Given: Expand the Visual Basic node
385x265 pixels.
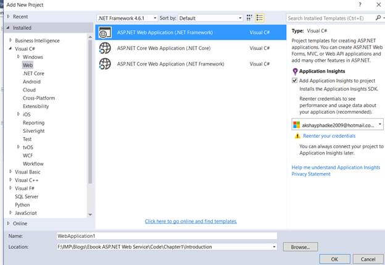Looking at the screenshot, I should tap(10, 171).
